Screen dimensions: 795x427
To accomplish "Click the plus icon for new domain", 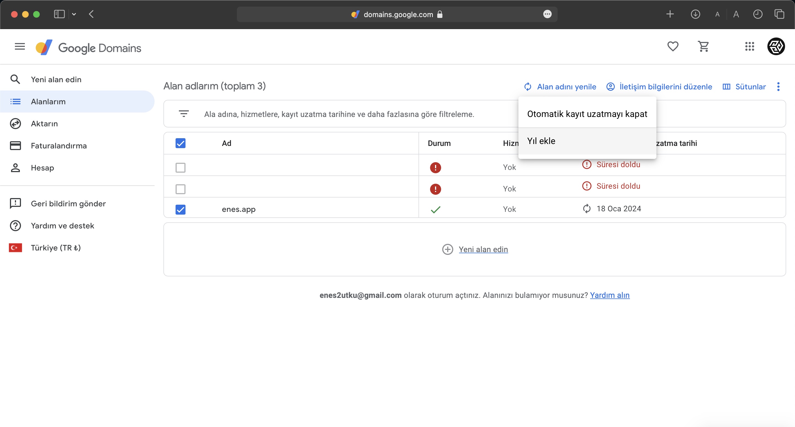I will click(x=447, y=249).
